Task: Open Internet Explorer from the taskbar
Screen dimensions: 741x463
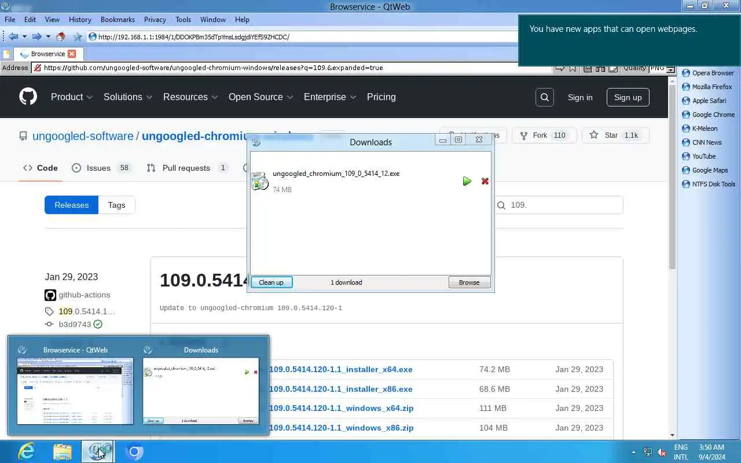Action: (26, 451)
